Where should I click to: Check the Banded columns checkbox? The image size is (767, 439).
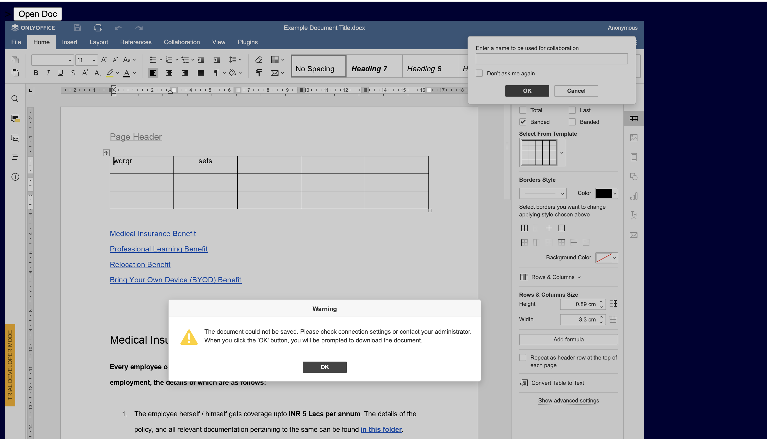click(x=572, y=122)
